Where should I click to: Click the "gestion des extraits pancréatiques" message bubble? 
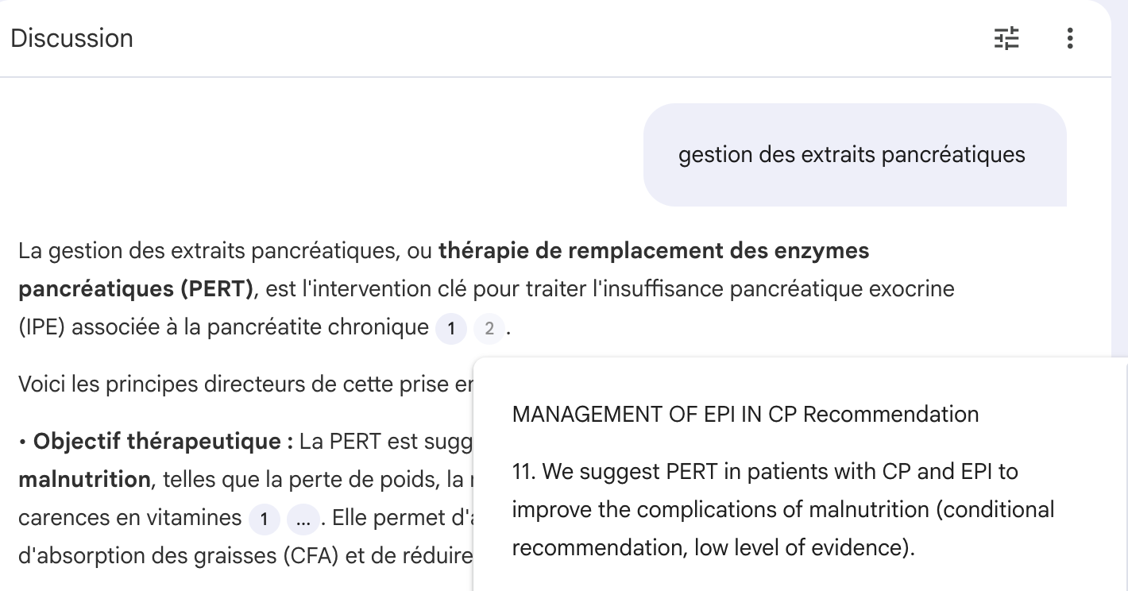pos(852,155)
